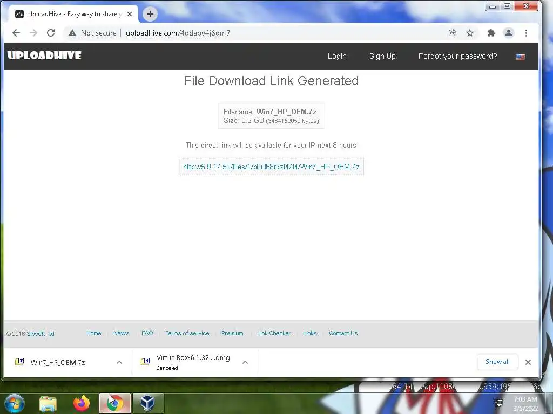Image resolution: width=553 pixels, height=414 pixels.
Task: Open VirtualBox from the taskbar
Action: tap(148, 403)
